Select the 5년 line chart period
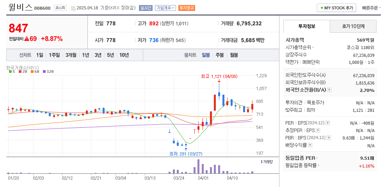The height and width of the screenshot is (187, 384). (x=110, y=55)
